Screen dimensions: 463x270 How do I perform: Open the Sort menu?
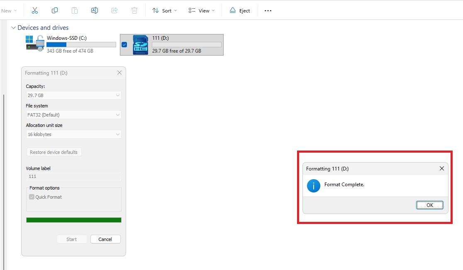[x=164, y=10]
